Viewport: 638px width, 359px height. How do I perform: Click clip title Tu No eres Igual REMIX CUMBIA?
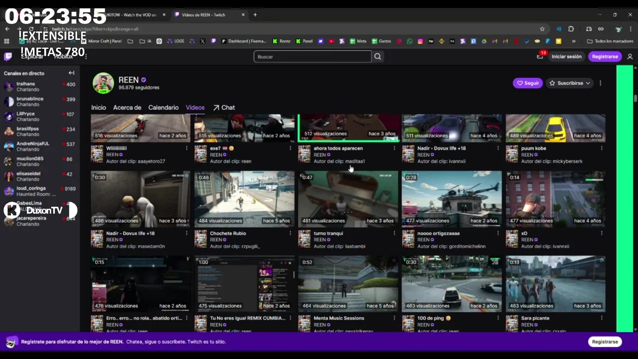[248, 318]
